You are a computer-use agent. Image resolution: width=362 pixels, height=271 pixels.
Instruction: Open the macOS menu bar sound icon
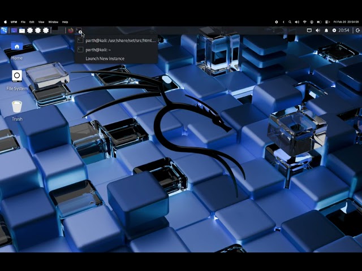coord(297,22)
